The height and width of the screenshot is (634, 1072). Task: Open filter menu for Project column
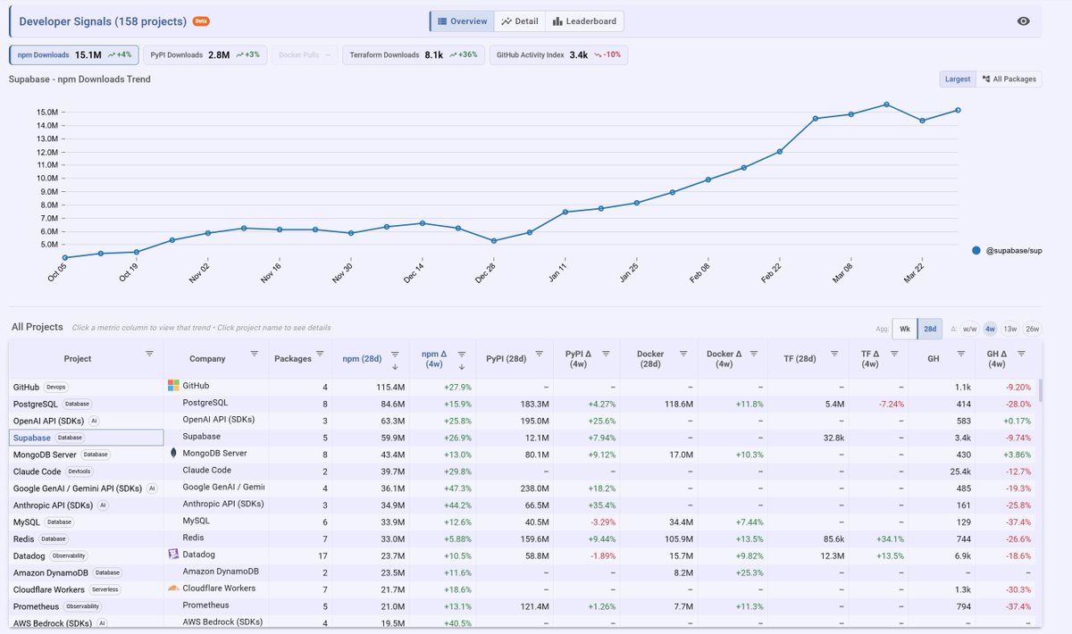pyautogui.click(x=149, y=354)
